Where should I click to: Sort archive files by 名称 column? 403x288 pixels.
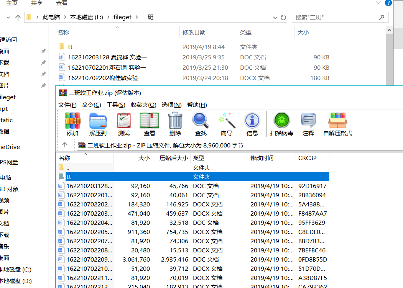pos(64,157)
